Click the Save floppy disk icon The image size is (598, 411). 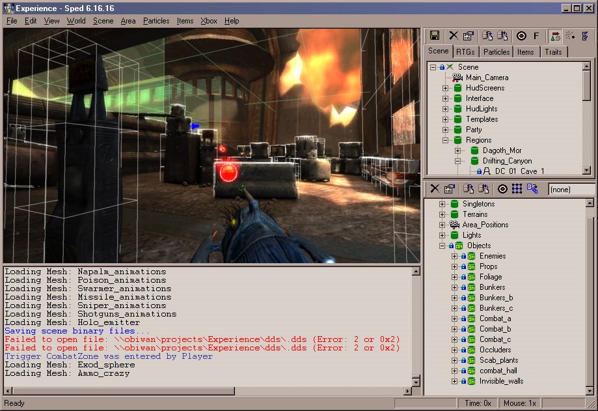tap(434, 36)
